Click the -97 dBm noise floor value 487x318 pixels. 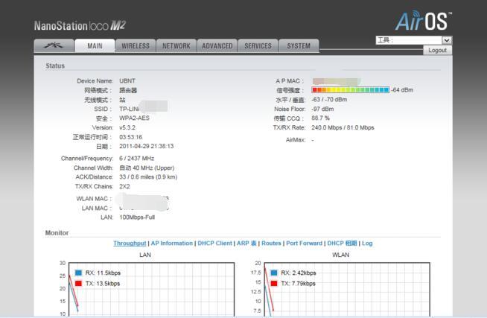(322, 109)
